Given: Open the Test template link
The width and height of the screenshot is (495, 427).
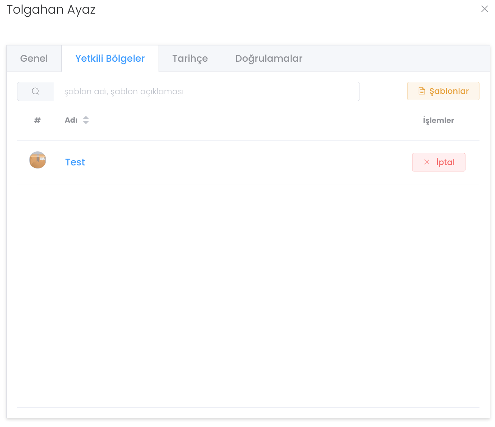Looking at the screenshot, I should 75,162.
